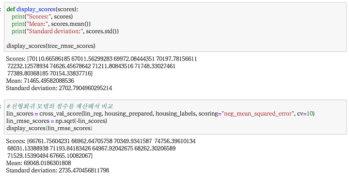This screenshot has height=178, width=349.
Task: Click the housing_prepared argument
Action: click(x=129, y=114)
